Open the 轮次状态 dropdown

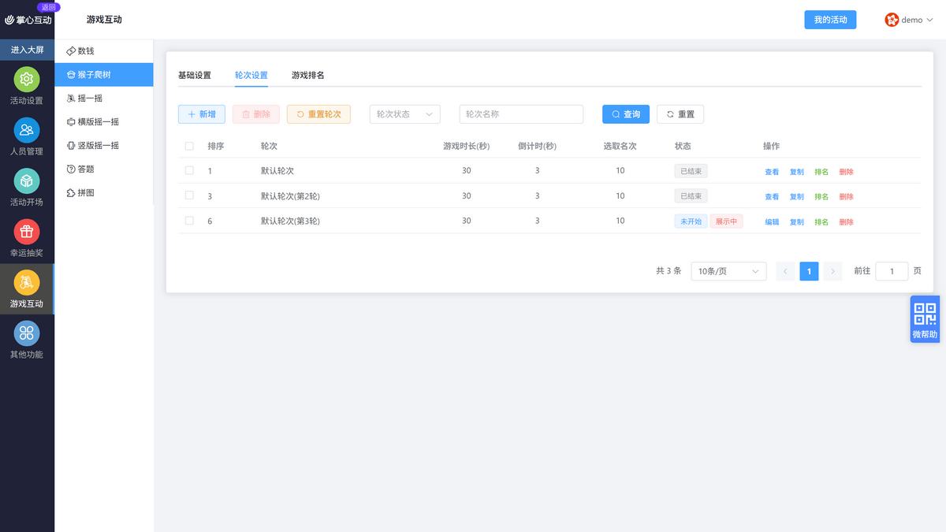pos(404,114)
